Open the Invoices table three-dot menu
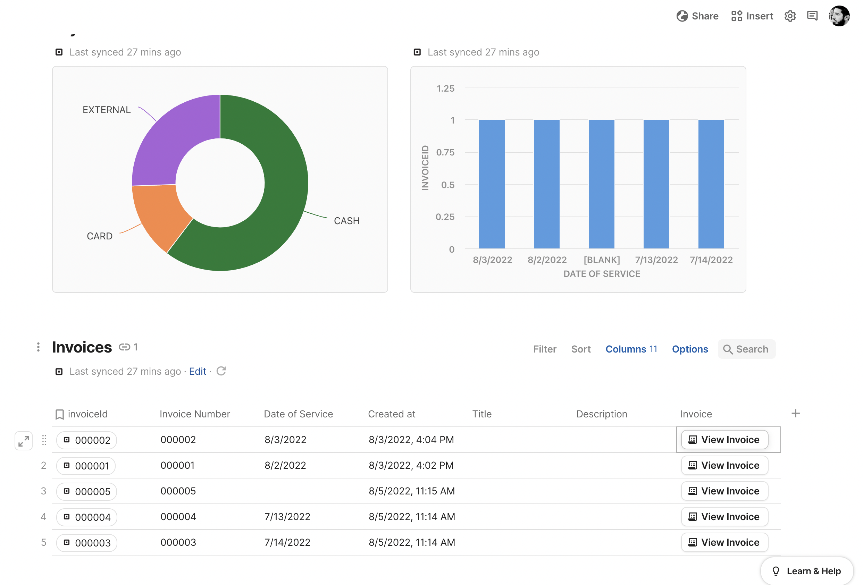Image resolution: width=863 pixels, height=585 pixels. [38, 347]
